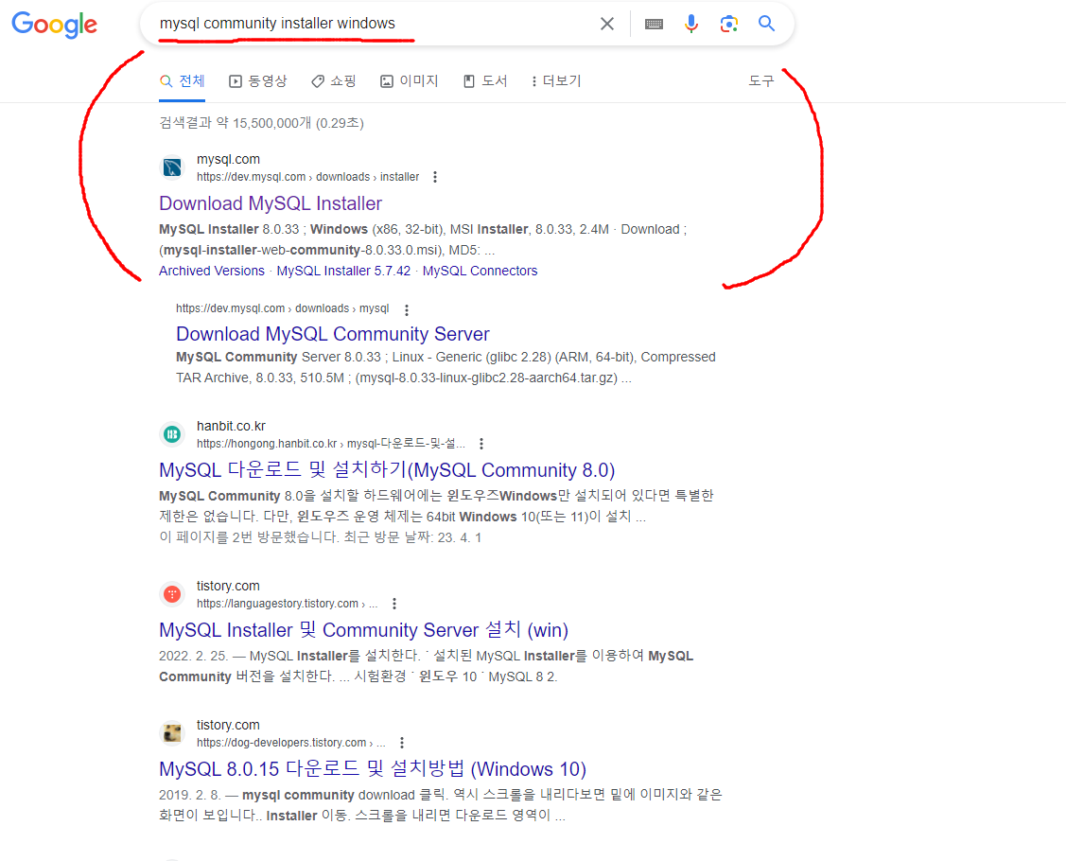Click the mysql.com site name text
The height and width of the screenshot is (861, 1066).
point(229,159)
